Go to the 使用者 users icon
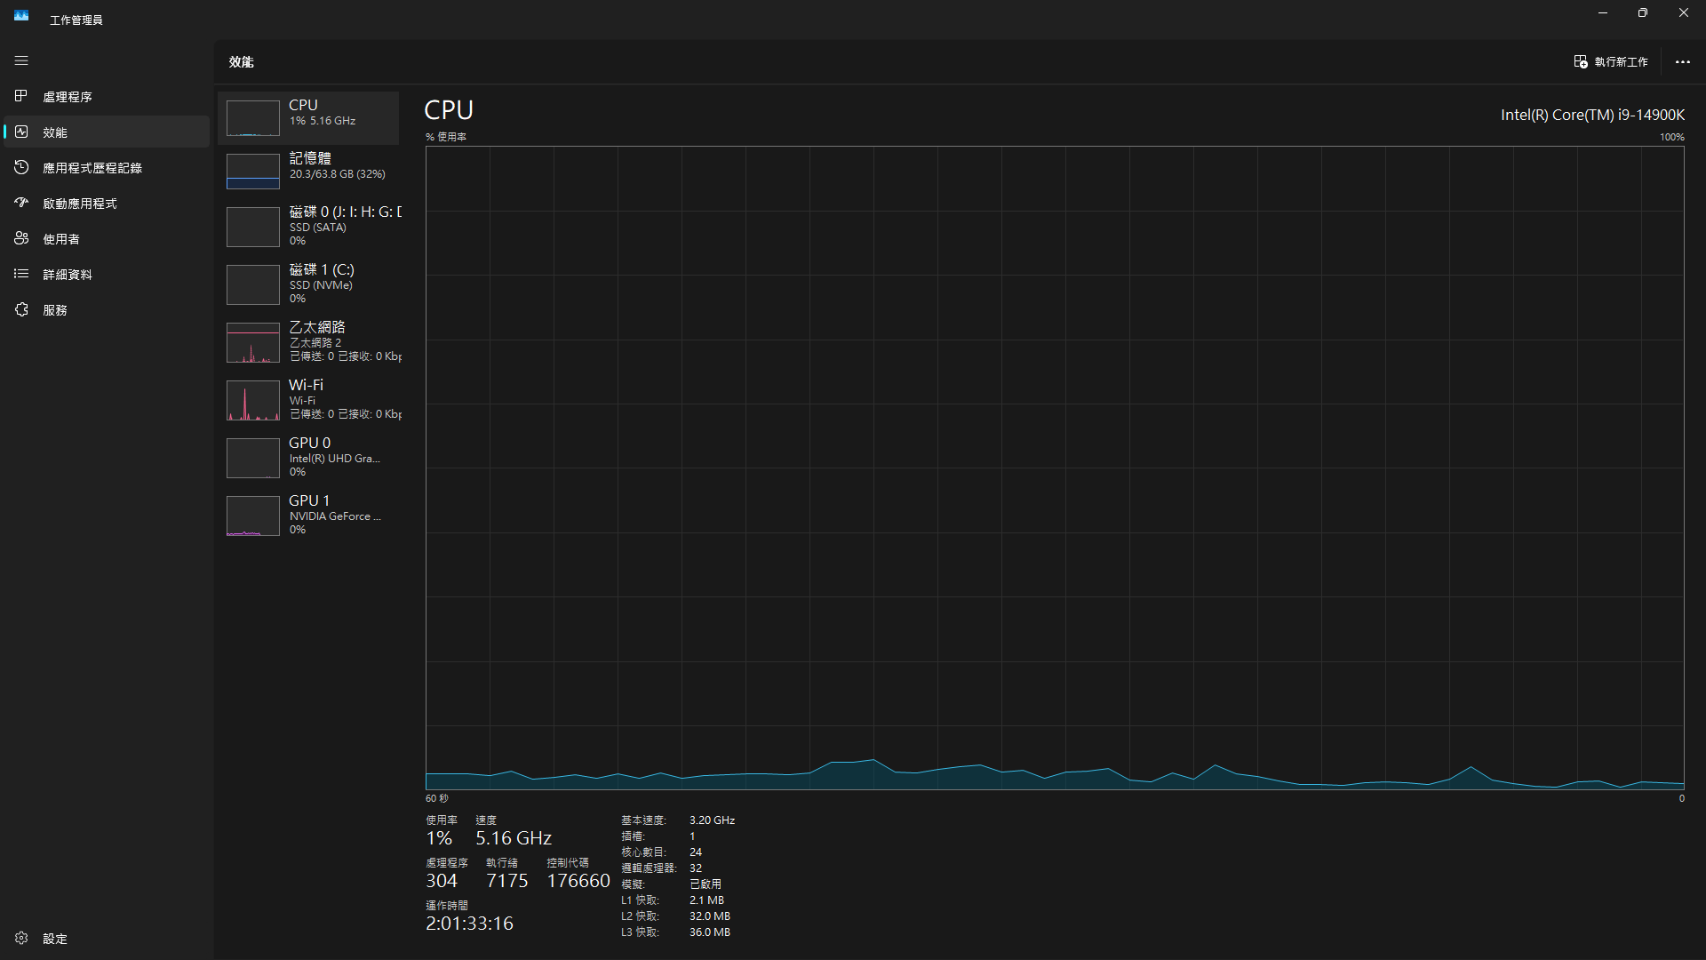 pos(21,238)
